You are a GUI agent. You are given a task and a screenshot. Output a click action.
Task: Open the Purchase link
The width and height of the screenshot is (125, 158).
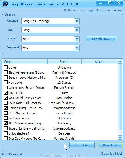pyautogui.click(x=104, y=10)
